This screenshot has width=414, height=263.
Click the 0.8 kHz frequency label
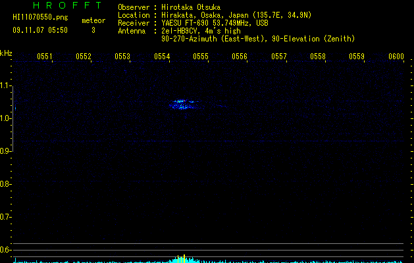[x=5, y=184]
